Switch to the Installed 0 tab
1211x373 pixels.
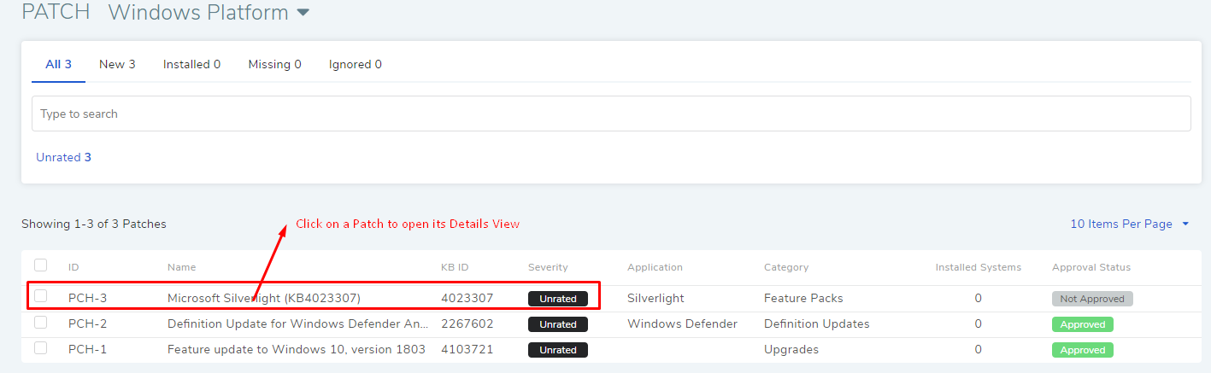coord(191,64)
